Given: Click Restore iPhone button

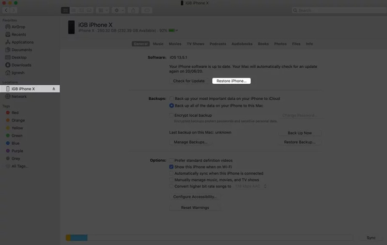Looking at the screenshot, I should click(231, 81).
